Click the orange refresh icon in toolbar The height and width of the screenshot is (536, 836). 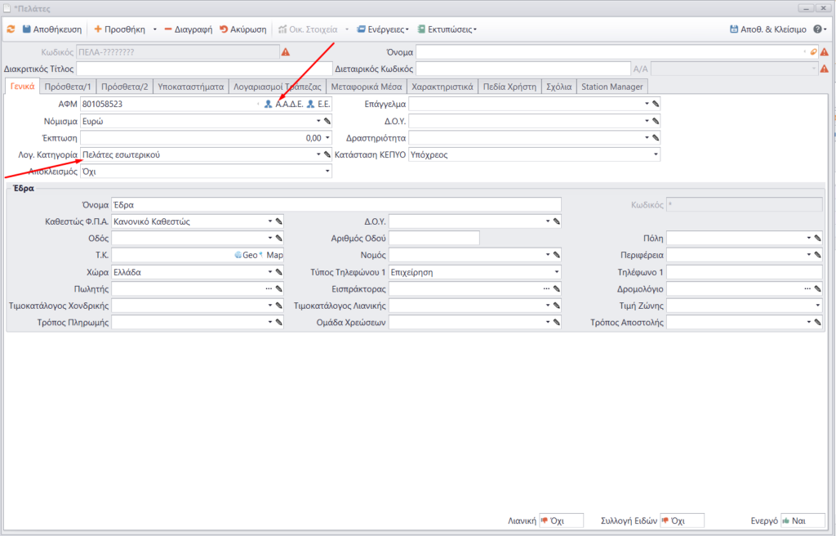pyautogui.click(x=11, y=29)
